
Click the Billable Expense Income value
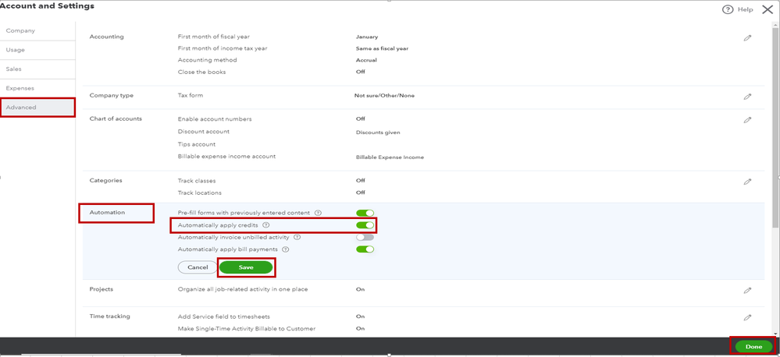tap(390, 157)
